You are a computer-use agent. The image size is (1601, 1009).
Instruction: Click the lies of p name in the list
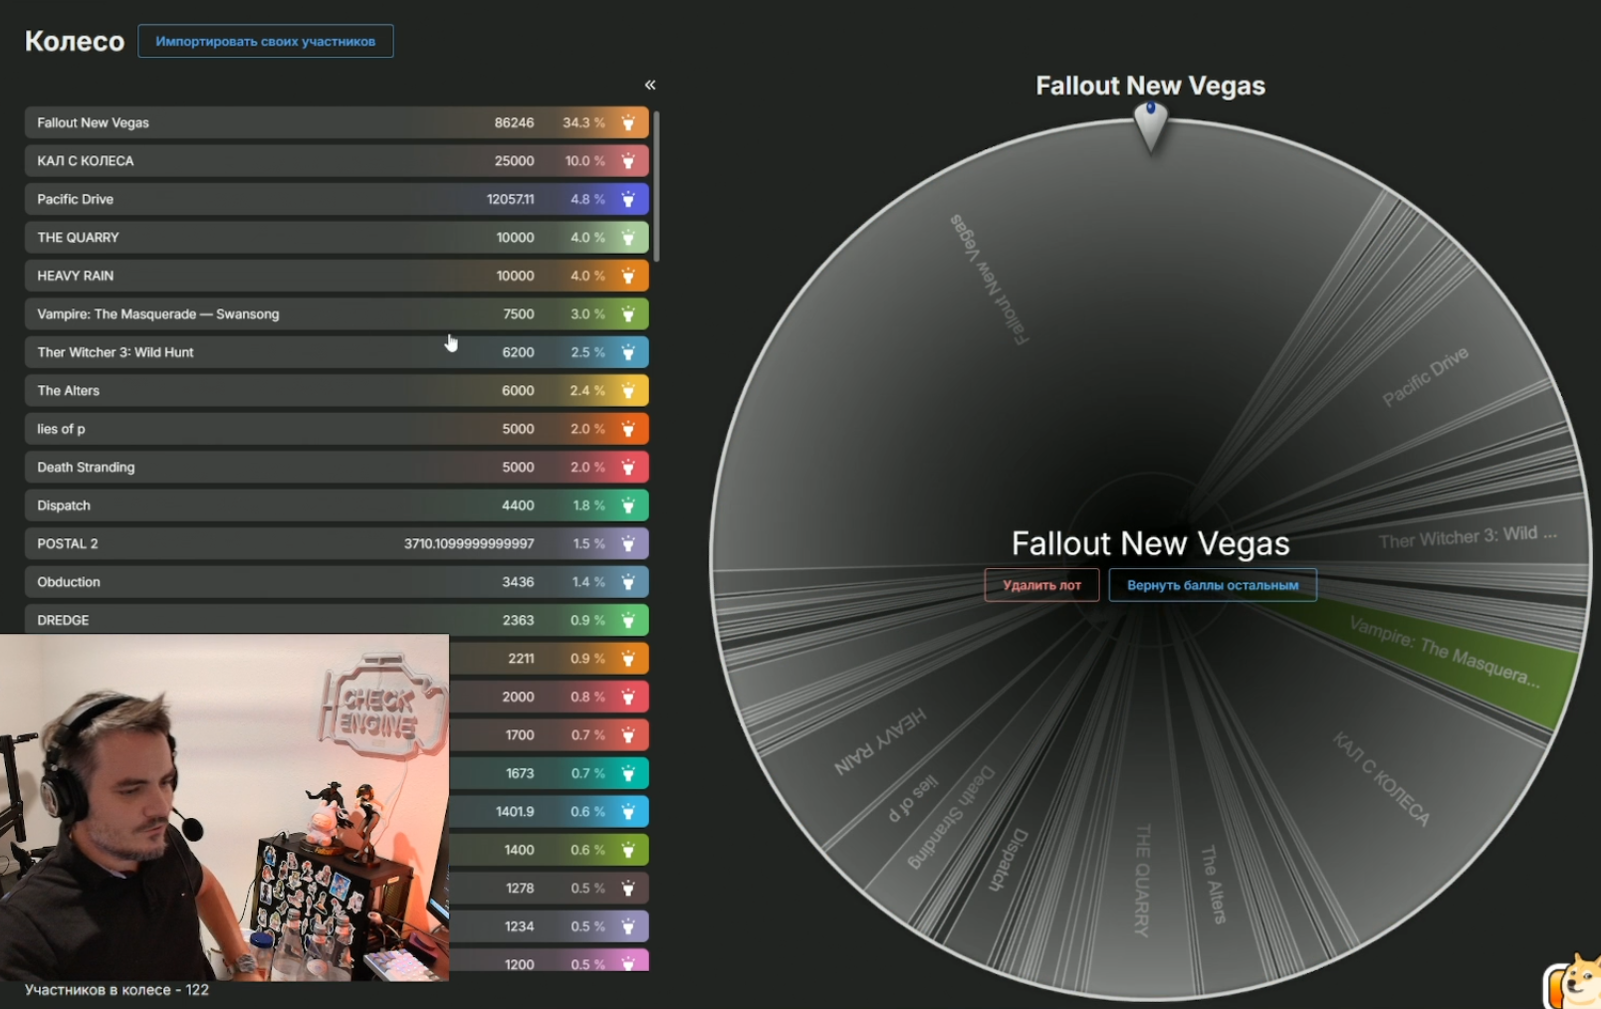click(61, 429)
